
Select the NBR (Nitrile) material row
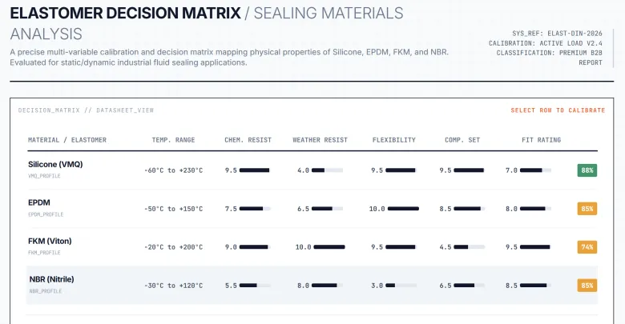click(x=312, y=286)
